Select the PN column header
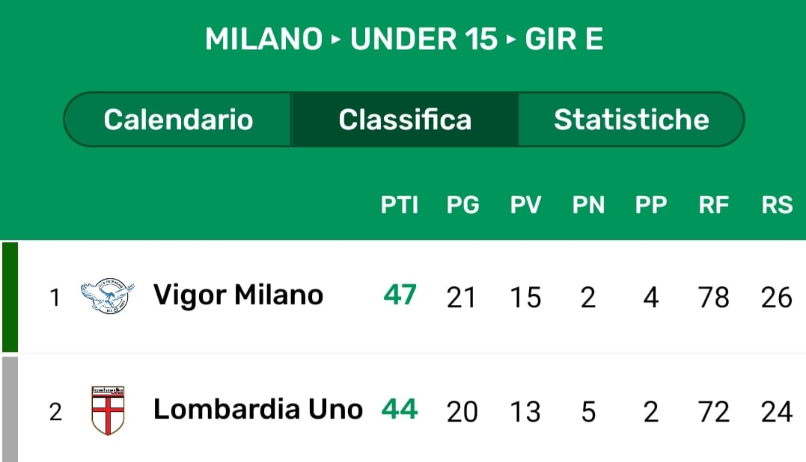The height and width of the screenshot is (462, 806). coord(588,205)
